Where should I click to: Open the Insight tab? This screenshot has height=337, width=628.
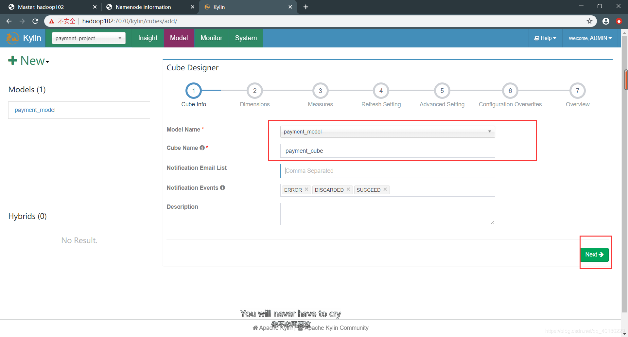coord(148,38)
